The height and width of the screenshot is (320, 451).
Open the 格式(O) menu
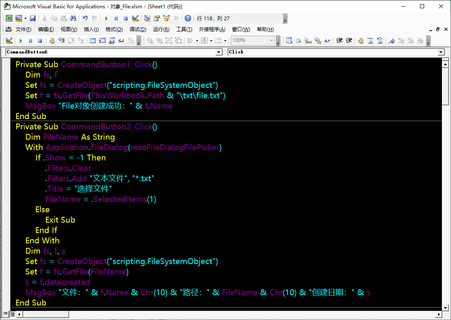point(114,29)
